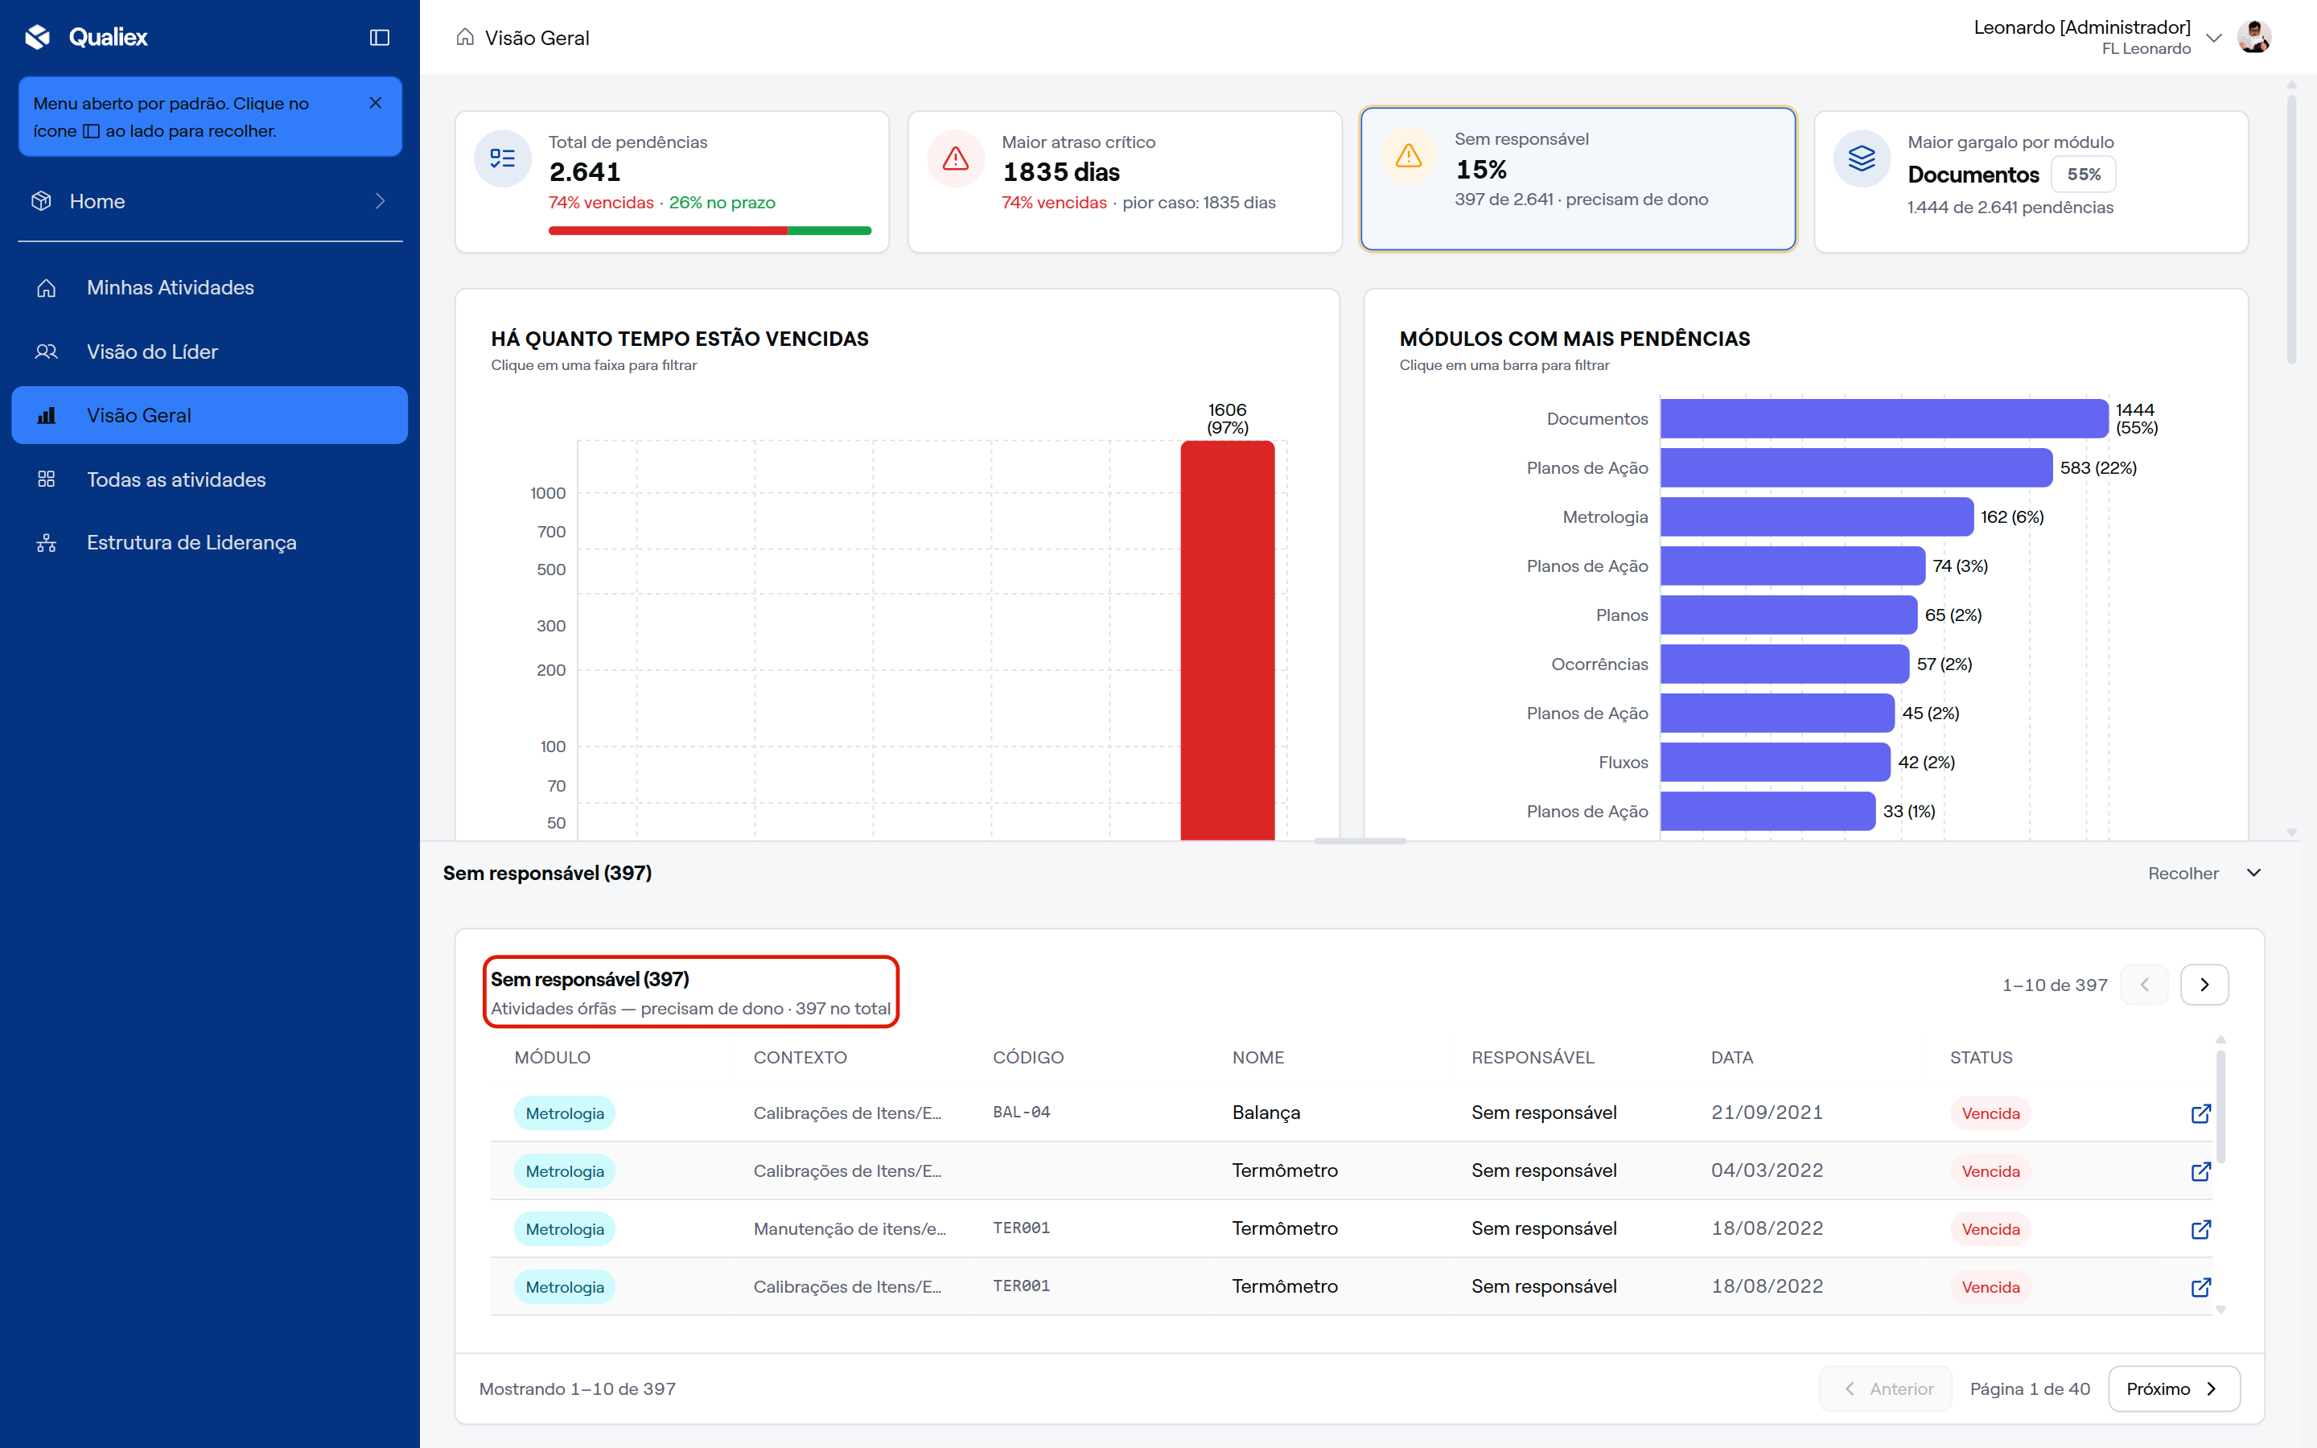Click the red 1606 overdue bar
Viewport: 2317px width, 1448px height.
point(1228,640)
